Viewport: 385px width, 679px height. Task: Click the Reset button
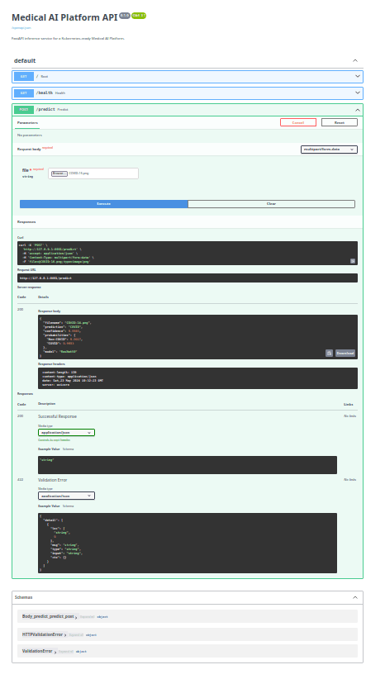click(340, 122)
